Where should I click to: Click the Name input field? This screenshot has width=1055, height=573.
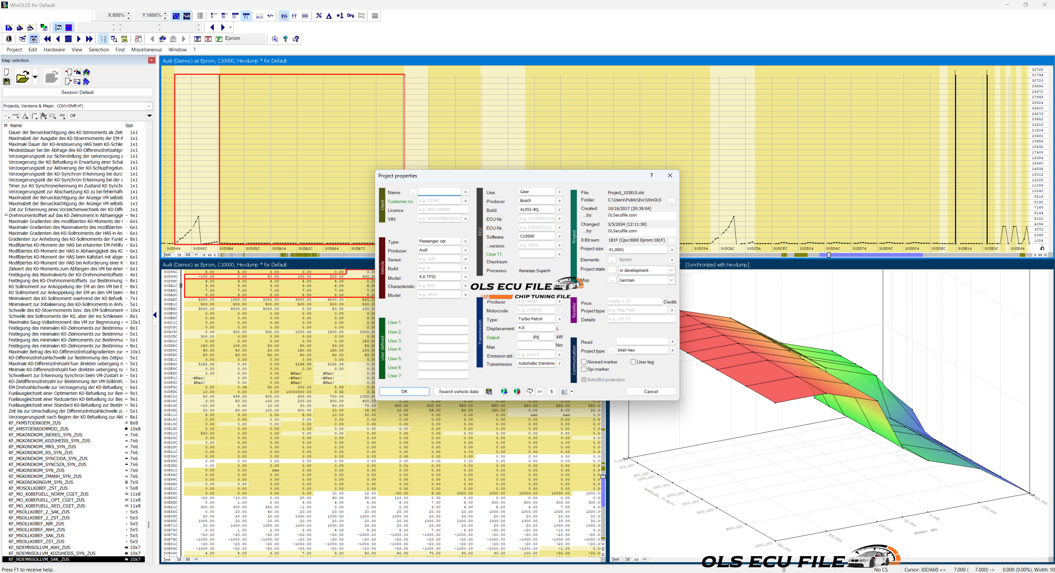(439, 192)
